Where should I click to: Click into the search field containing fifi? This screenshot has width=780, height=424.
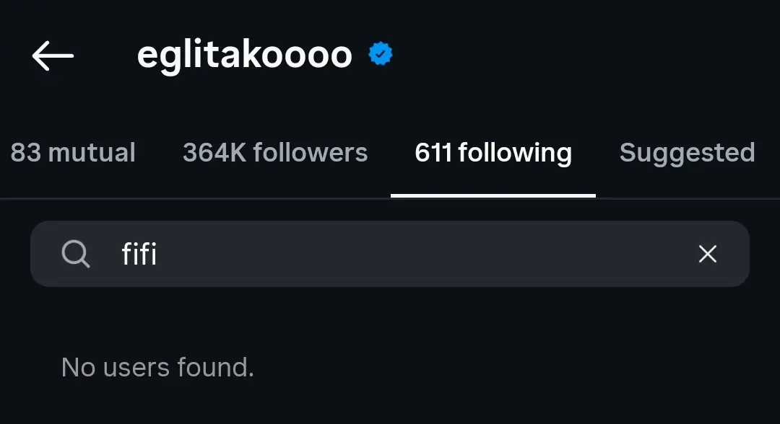390,254
